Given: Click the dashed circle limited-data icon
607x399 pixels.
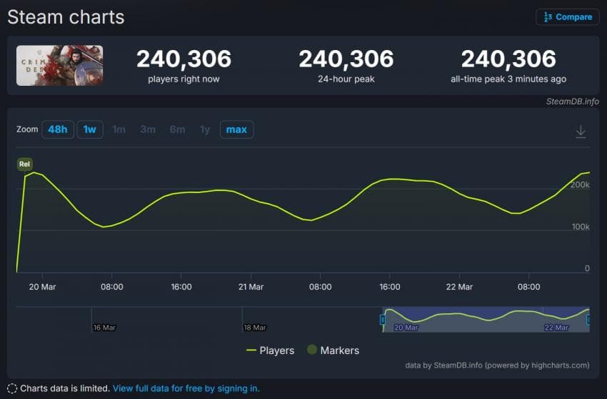Looking at the screenshot, I should coord(12,388).
